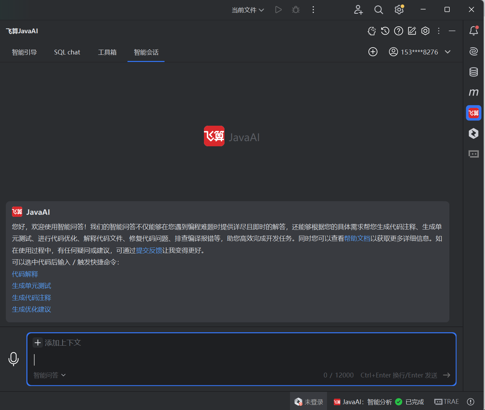The height and width of the screenshot is (410, 485).
Task: Focus the chat message input field
Action: 241,360
